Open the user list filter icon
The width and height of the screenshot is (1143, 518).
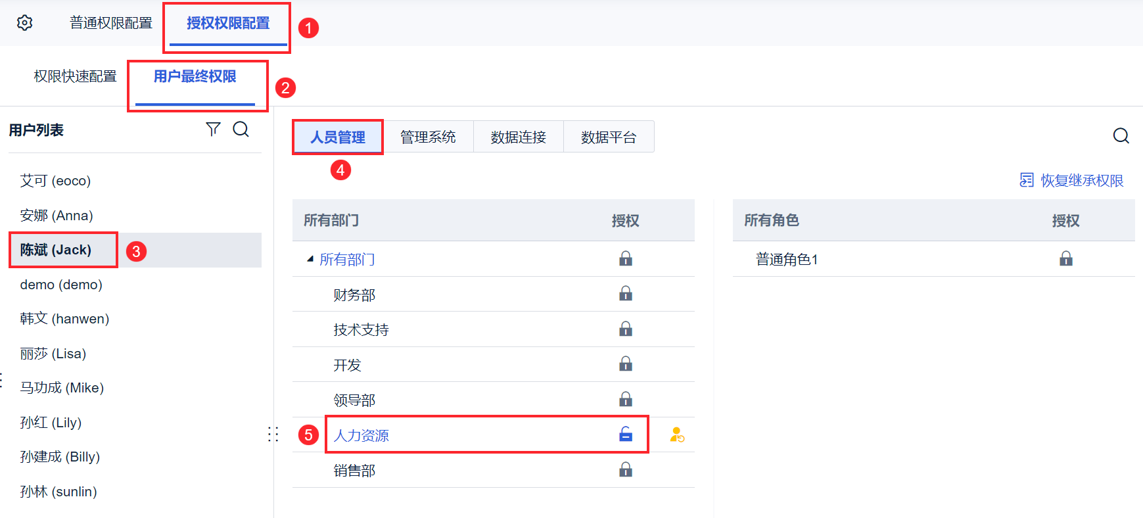click(213, 129)
